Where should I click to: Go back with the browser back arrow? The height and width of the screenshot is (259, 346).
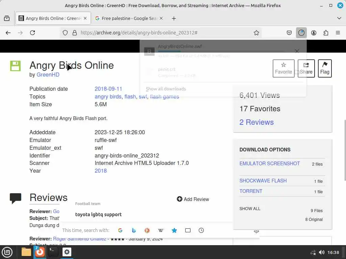click(x=8, y=33)
